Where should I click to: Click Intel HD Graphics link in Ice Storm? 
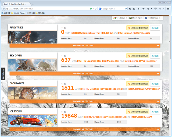coord(105,117)
